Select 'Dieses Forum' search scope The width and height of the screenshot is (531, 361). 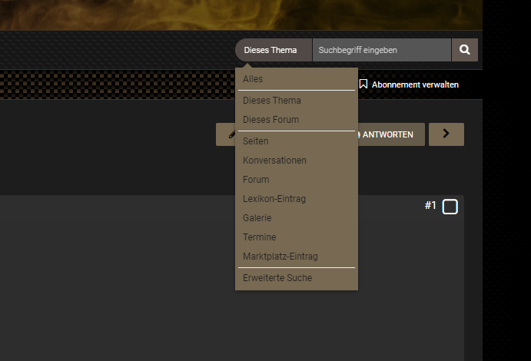(x=270, y=120)
